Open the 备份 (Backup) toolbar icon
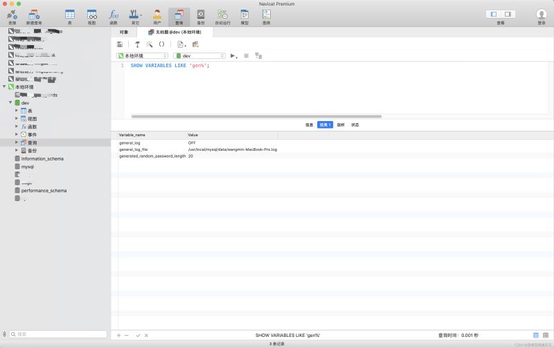The image size is (554, 348). point(201,15)
